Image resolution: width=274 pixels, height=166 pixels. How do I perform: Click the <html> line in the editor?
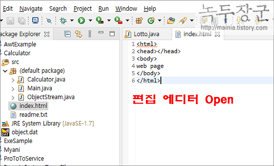pos(147,44)
